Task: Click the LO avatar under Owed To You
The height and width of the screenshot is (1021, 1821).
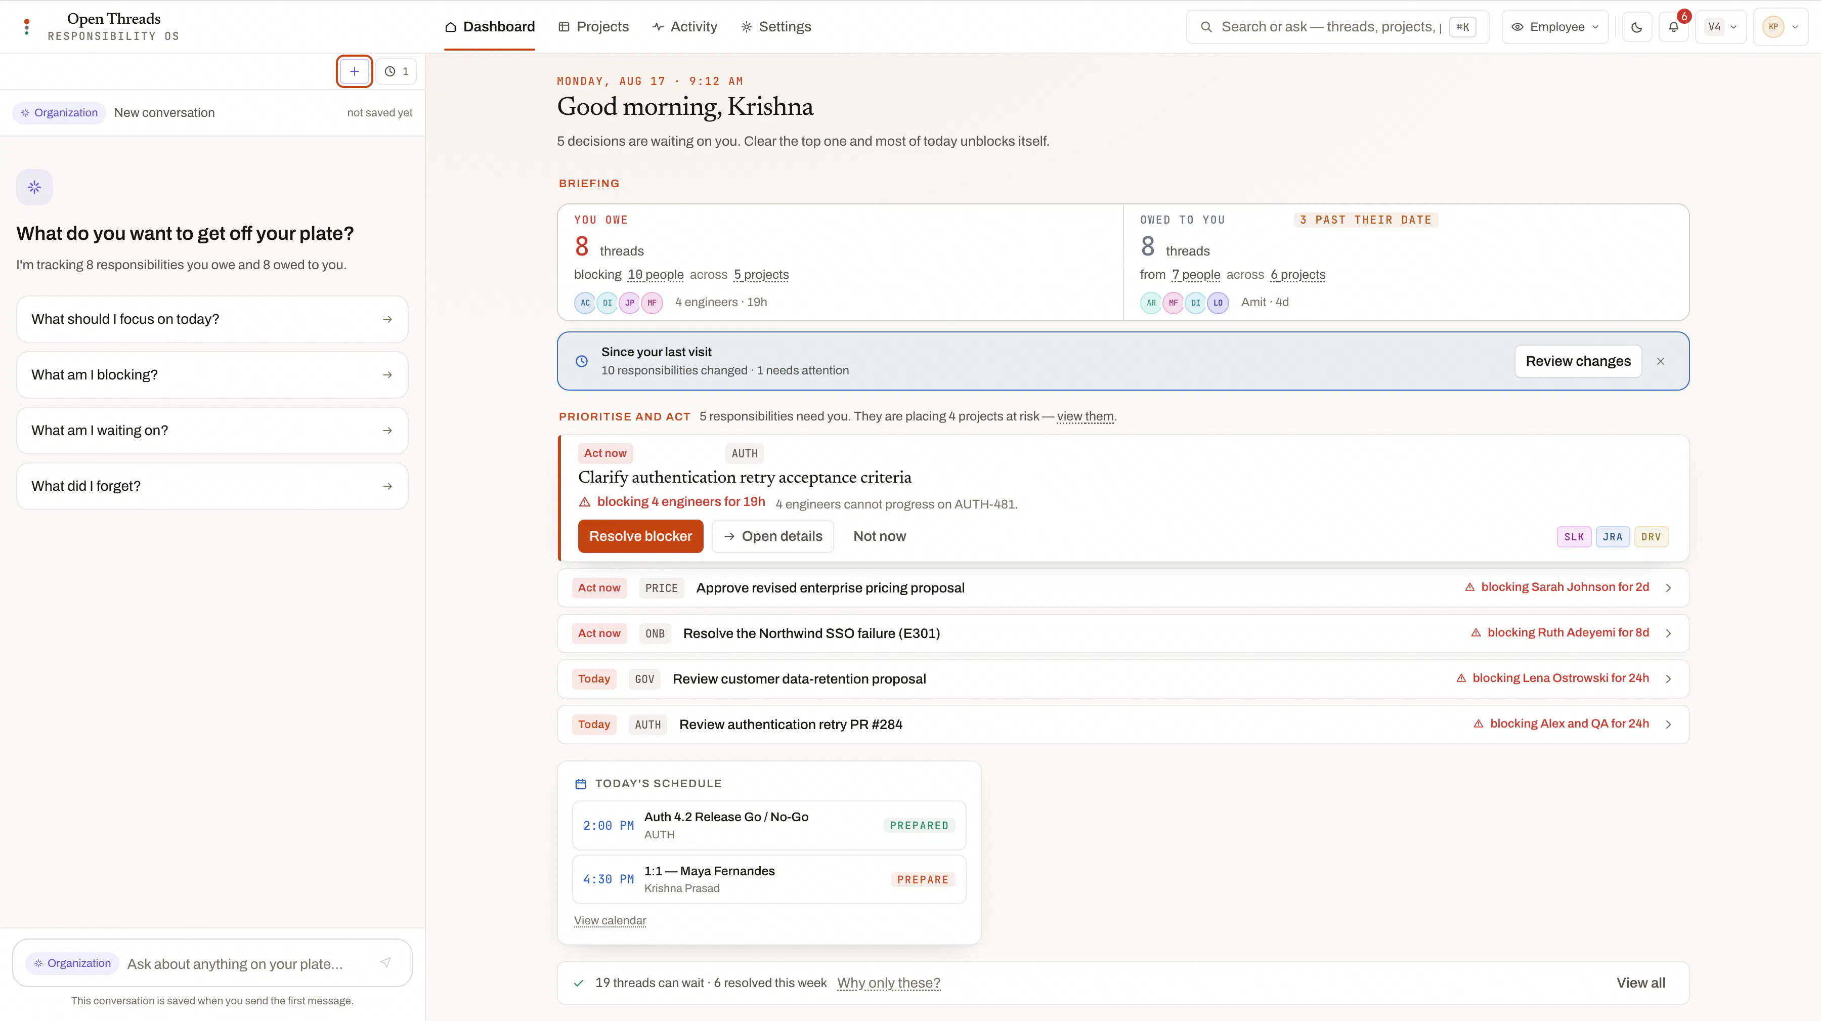Action: point(1218,303)
